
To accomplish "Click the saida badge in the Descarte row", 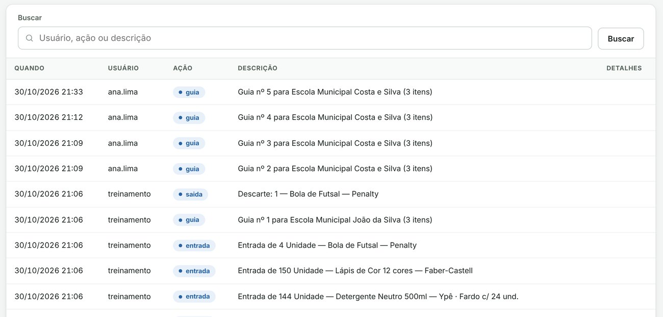I will [190, 194].
